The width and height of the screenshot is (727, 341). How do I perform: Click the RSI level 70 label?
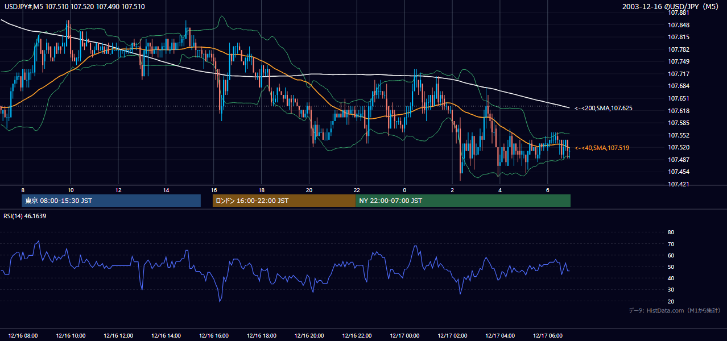click(671, 244)
